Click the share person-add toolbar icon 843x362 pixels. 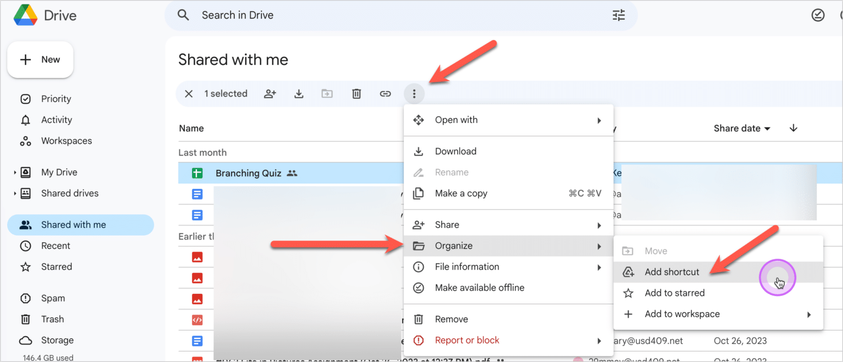[269, 94]
